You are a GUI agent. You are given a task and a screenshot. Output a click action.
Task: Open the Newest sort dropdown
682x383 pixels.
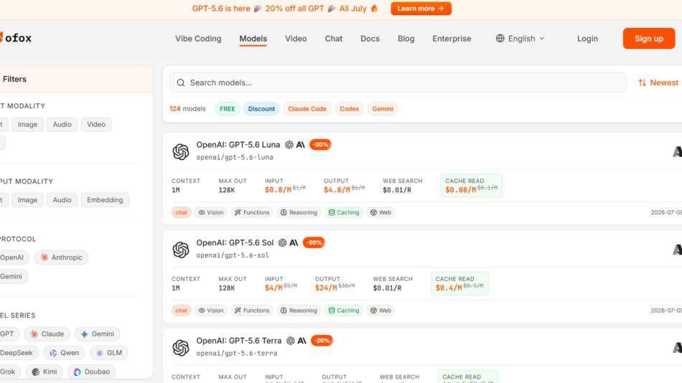pos(658,82)
